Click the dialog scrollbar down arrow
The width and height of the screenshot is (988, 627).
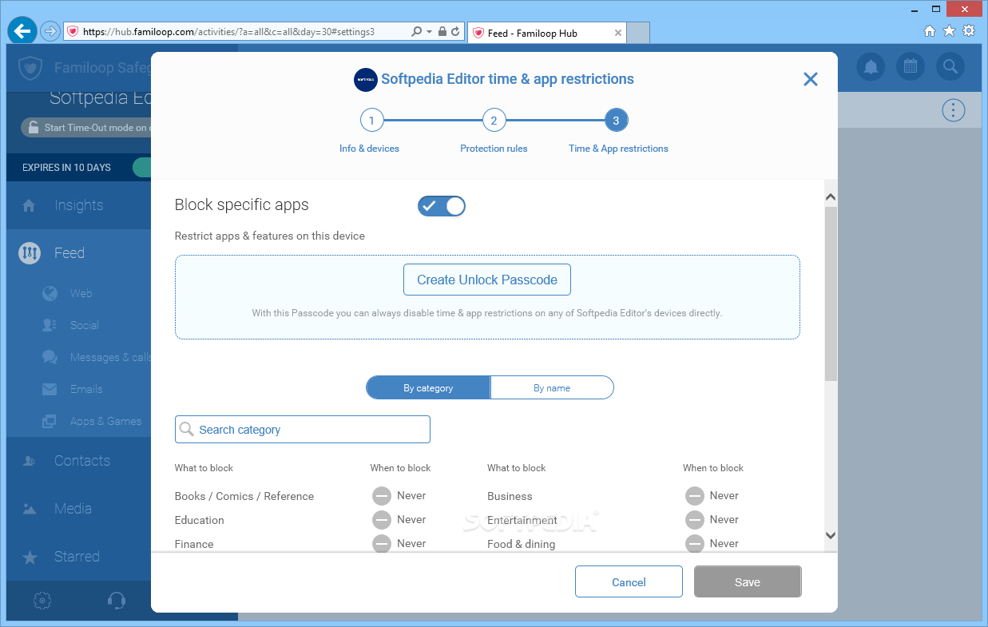click(831, 535)
